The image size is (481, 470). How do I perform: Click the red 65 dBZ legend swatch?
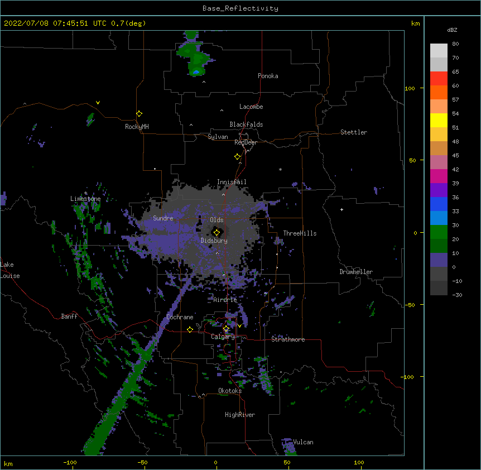point(439,79)
